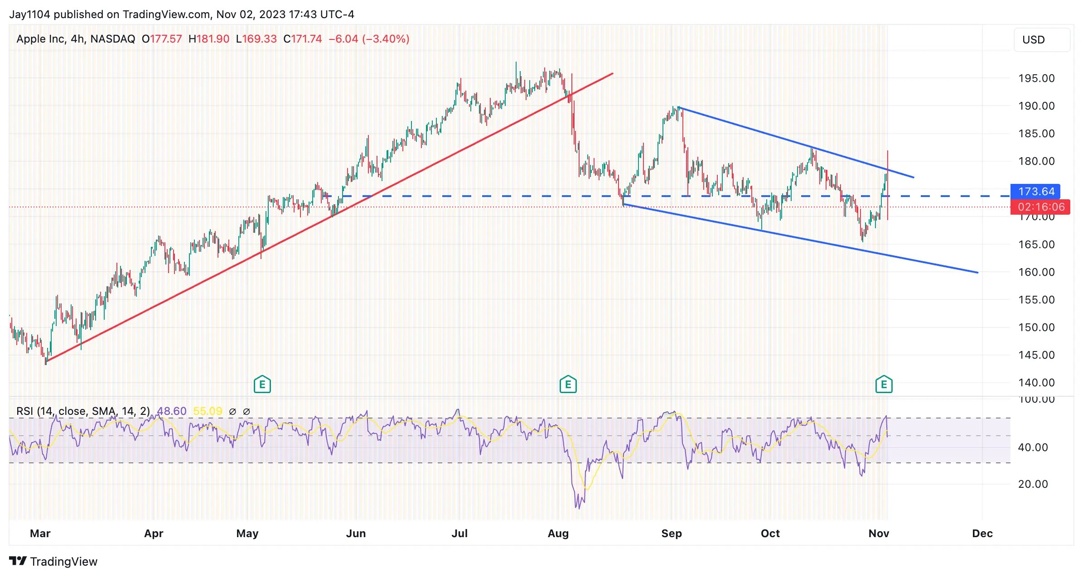Screen dimensions: 1083x577
Task: Click the RSI 20.00 scale label
Action: click(1033, 484)
